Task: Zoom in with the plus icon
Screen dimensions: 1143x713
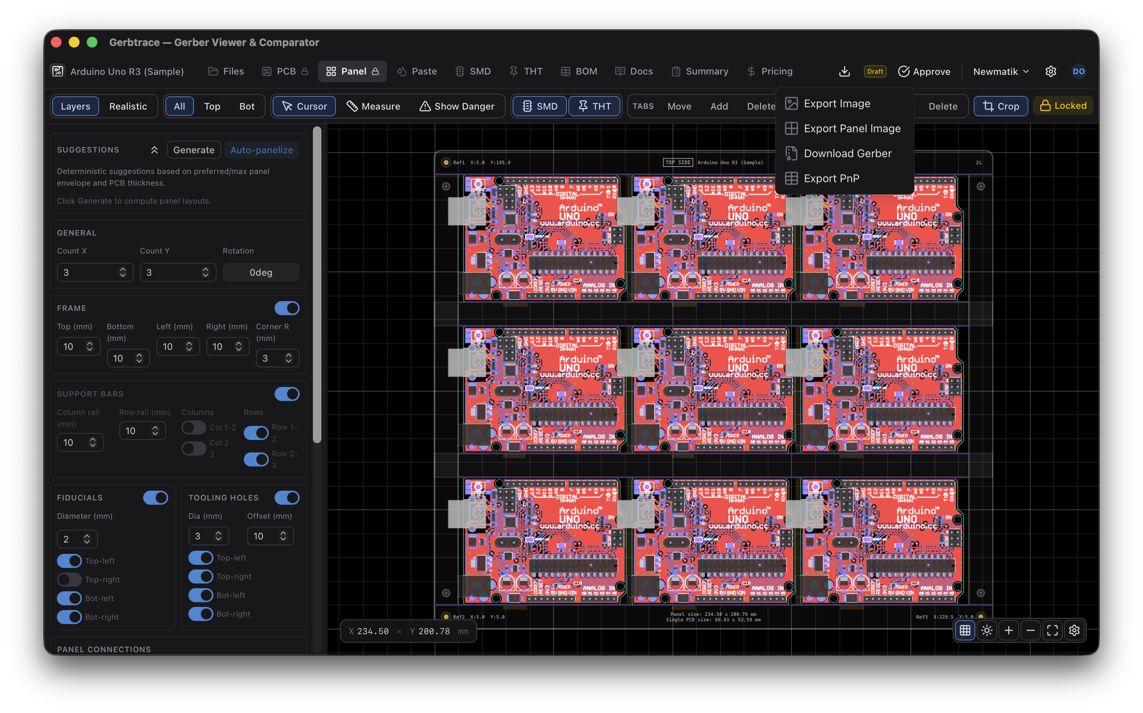Action: pos(1009,630)
